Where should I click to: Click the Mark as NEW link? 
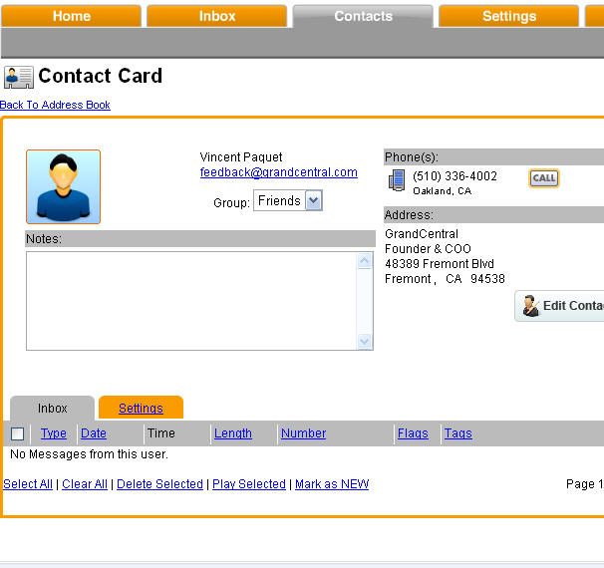[332, 484]
